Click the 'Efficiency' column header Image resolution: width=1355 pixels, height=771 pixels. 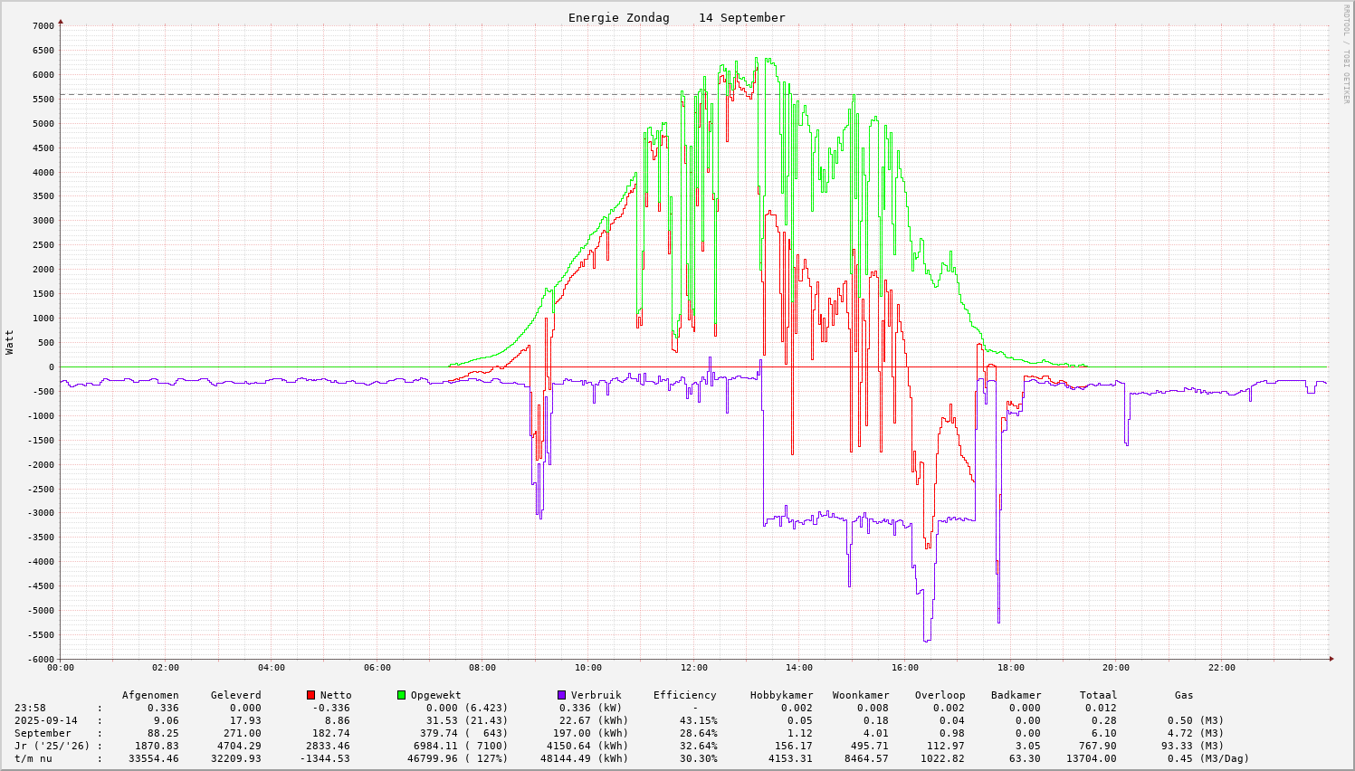pyautogui.click(x=684, y=695)
